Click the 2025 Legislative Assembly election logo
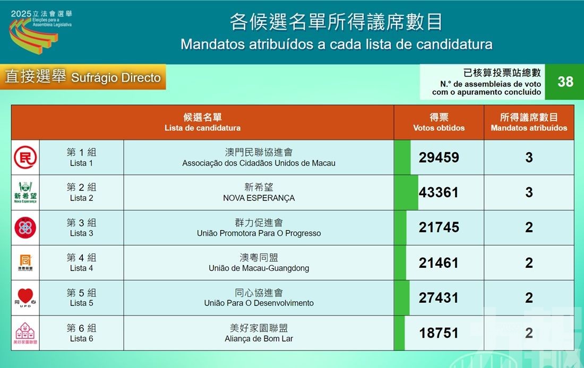584x368 pixels. [x=40, y=32]
